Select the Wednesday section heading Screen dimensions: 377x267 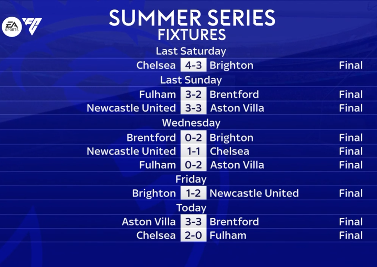coord(191,123)
